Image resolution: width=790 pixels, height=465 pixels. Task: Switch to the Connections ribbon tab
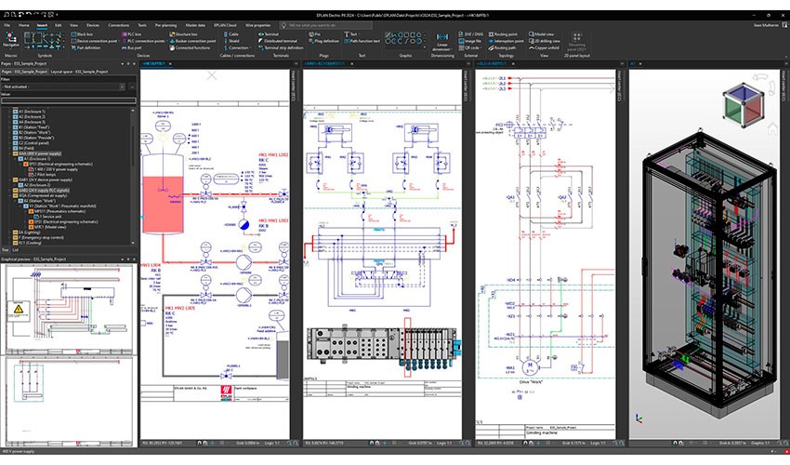(118, 25)
